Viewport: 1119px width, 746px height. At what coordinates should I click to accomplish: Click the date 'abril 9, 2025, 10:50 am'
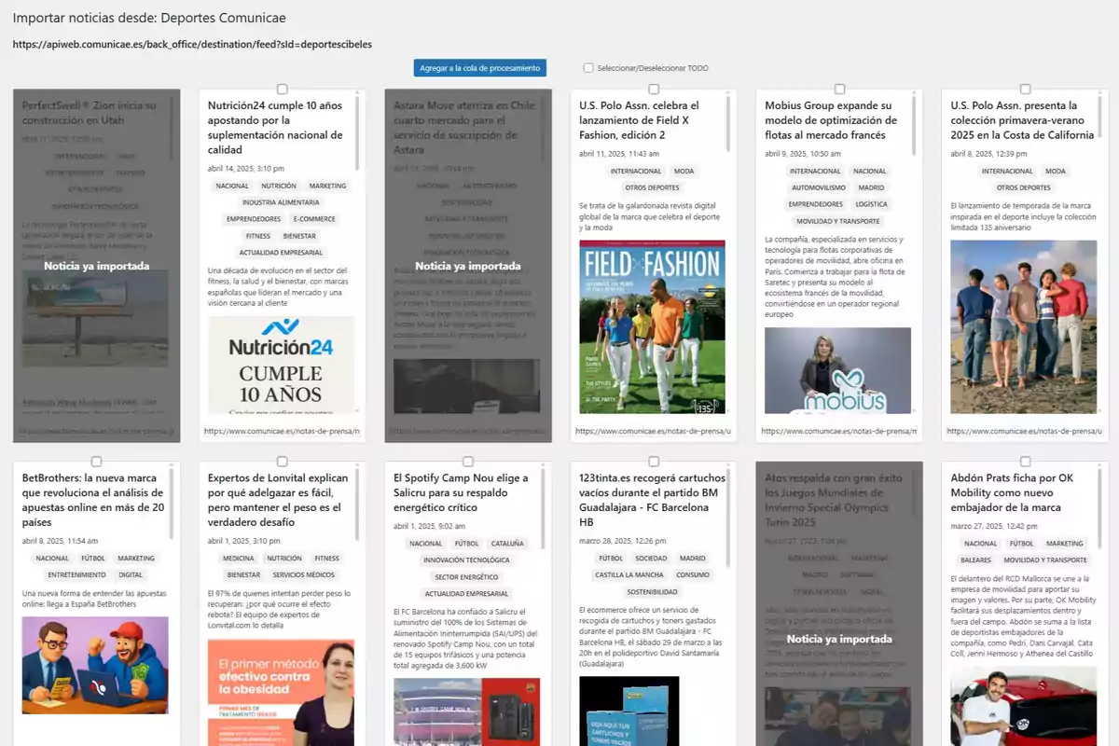(803, 154)
